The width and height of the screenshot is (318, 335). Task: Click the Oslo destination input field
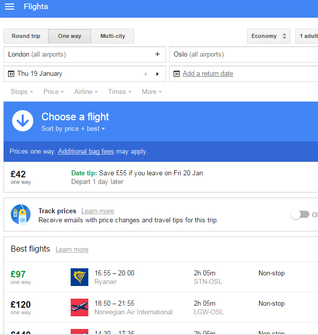click(242, 54)
